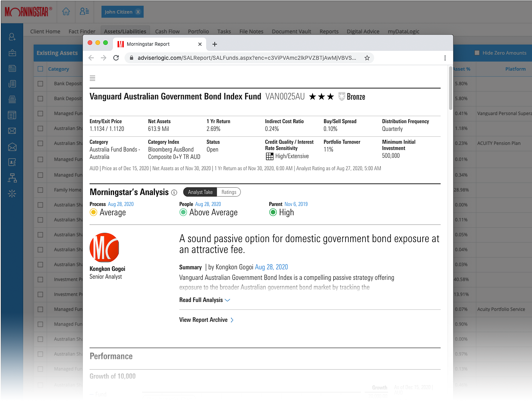Reload the Morningstar Report page

click(x=116, y=58)
